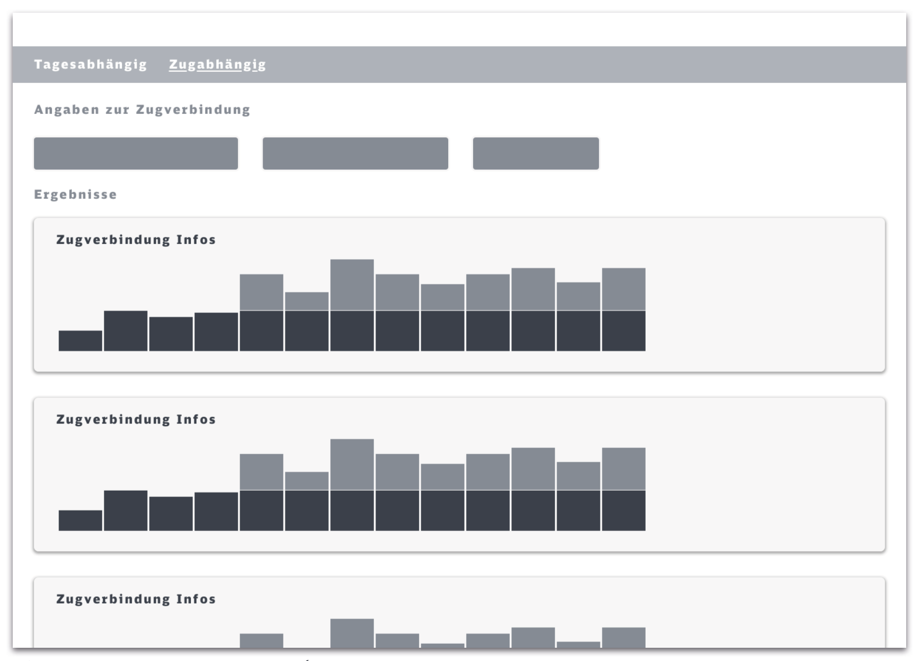Open the third Zugverbindung Infos card title

pyautogui.click(x=136, y=599)
